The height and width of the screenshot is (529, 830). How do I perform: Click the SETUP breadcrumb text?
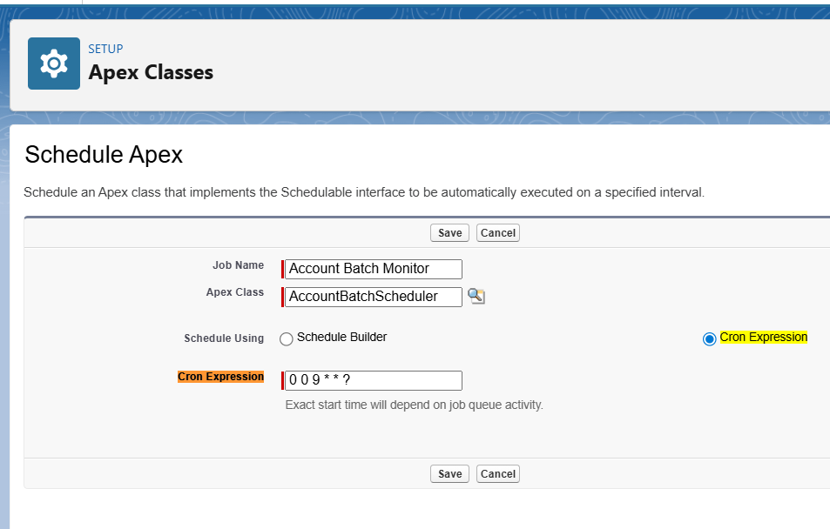pos(105,49)
